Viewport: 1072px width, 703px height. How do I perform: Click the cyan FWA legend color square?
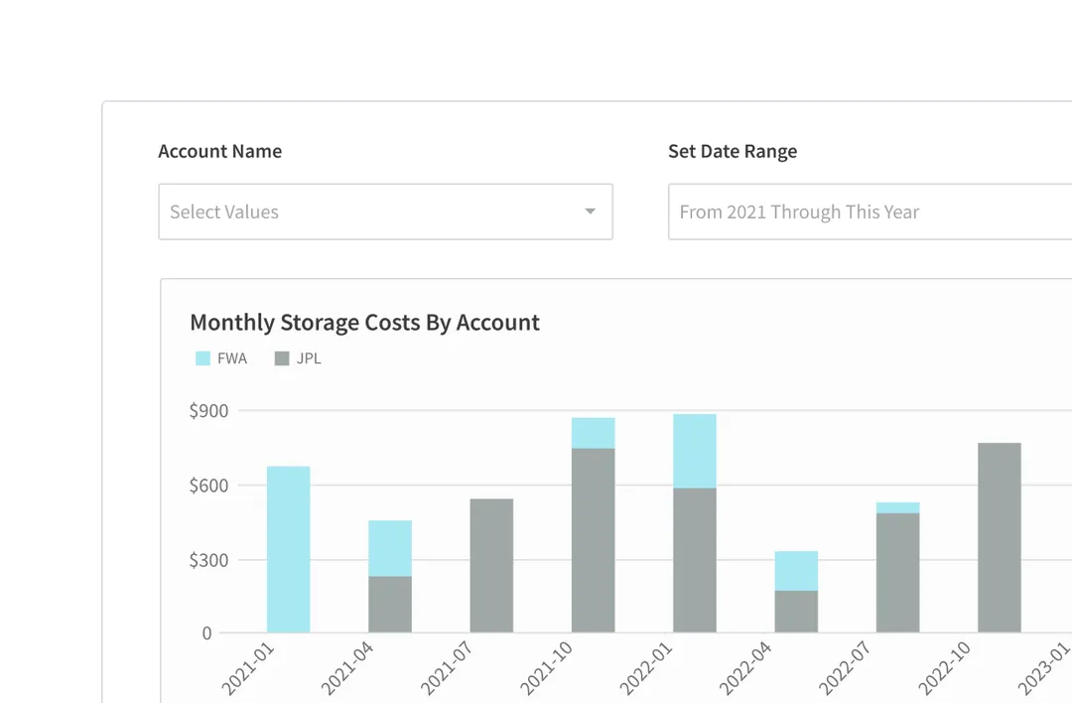click(201, 357)
